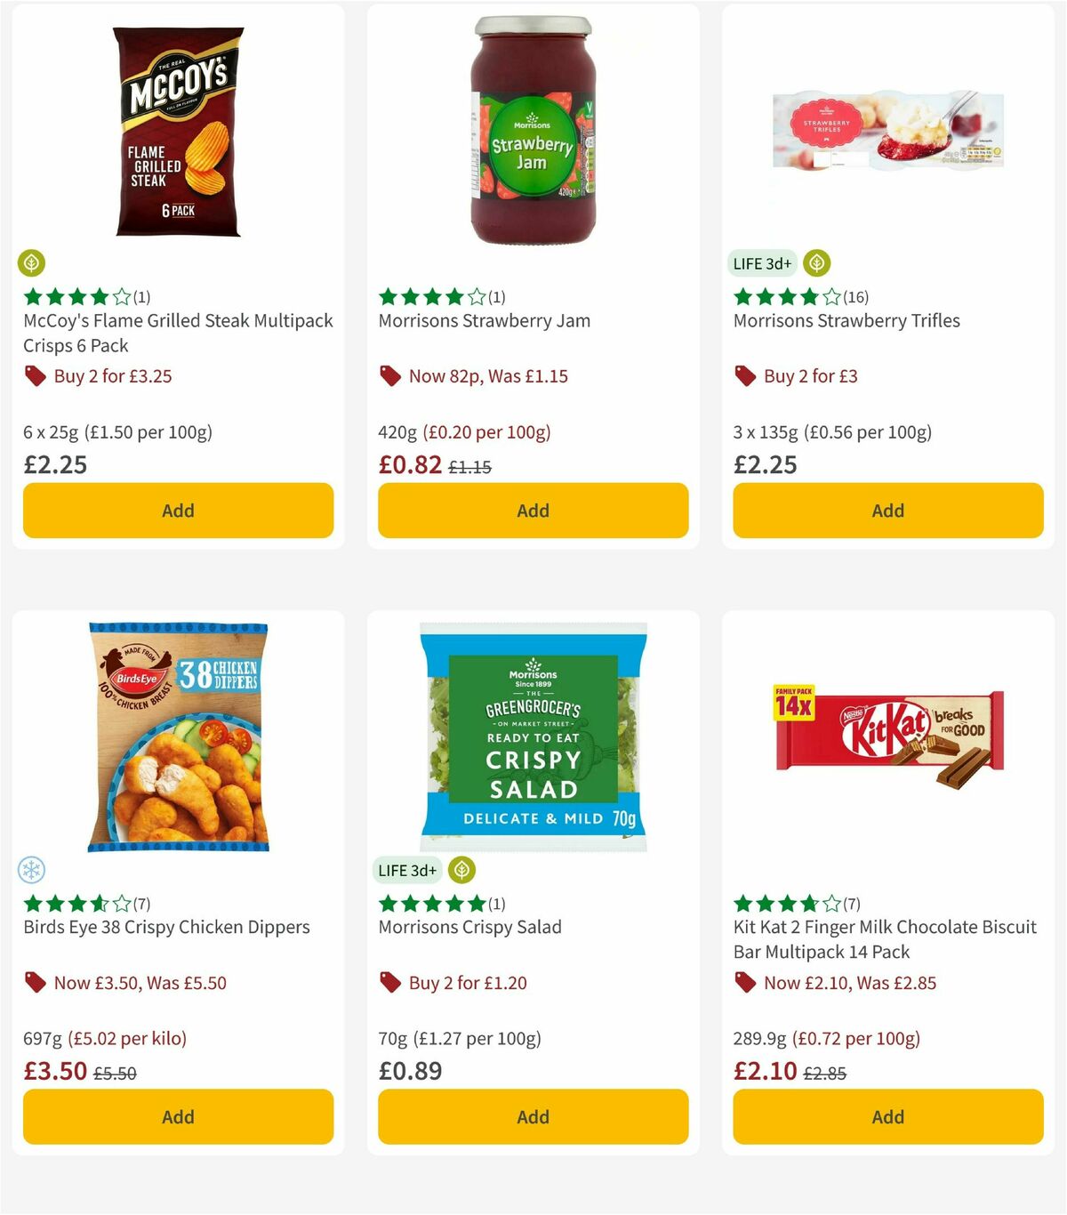Click the star rating on Morrisons Crispy Salad
This screenshot has width=1067, height=1215.
tap(429, 903)
